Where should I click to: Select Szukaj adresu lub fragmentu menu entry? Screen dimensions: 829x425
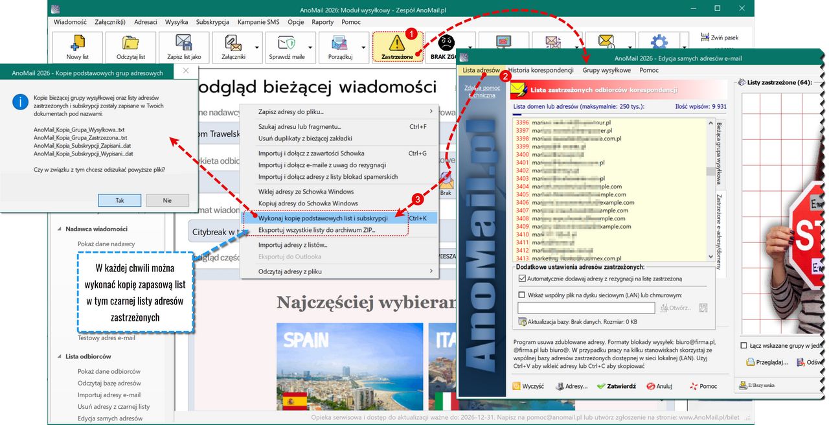click(x=339, y=126)
